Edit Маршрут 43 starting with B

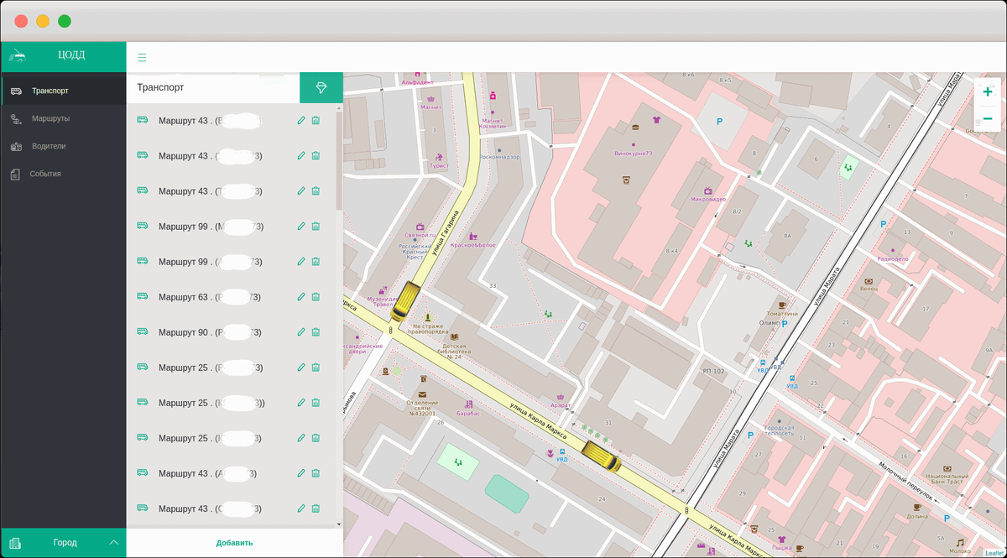[x=301, y=121]
